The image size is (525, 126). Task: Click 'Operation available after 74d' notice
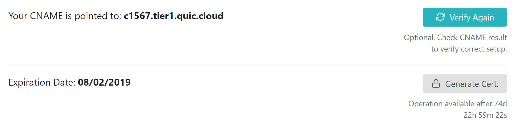(x=457, y=104)
